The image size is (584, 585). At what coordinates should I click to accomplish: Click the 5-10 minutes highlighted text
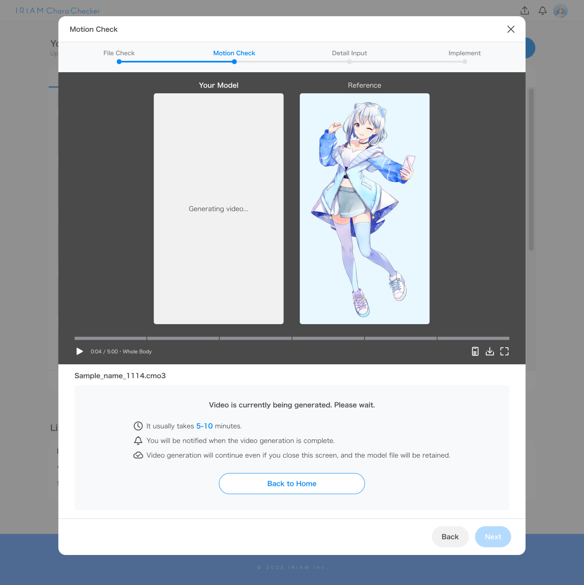pyautogui.click(x=204, y=426)
